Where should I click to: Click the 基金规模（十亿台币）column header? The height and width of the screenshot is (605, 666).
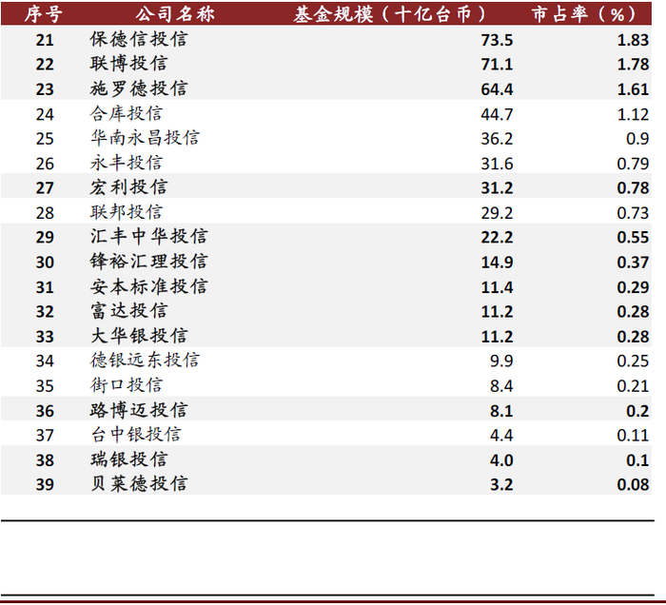[x=389, y=14]
